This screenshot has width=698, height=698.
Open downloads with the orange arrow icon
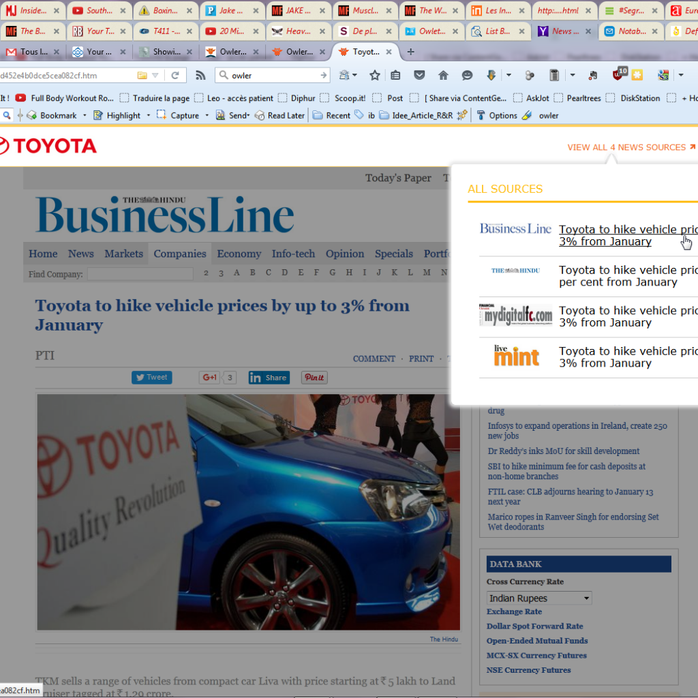[x=491, y=75]
